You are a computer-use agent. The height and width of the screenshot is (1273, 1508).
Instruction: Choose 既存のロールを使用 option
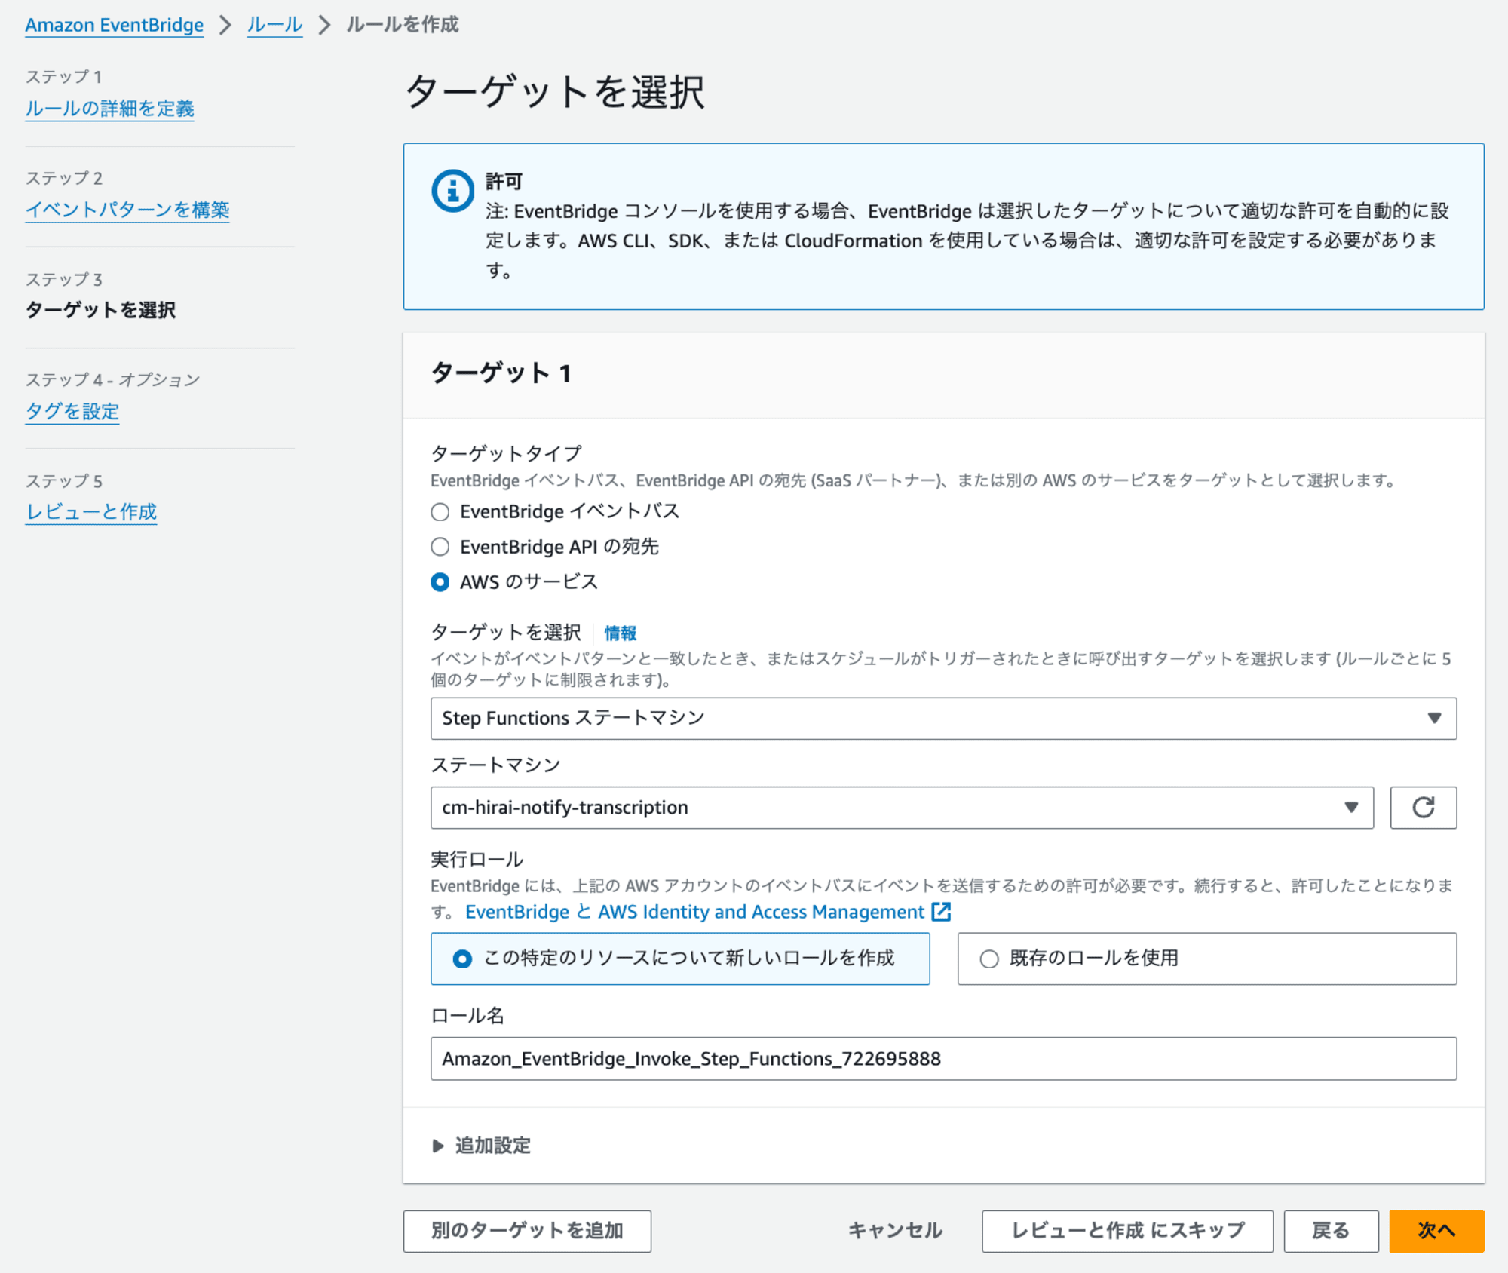tap(1206, 959)
